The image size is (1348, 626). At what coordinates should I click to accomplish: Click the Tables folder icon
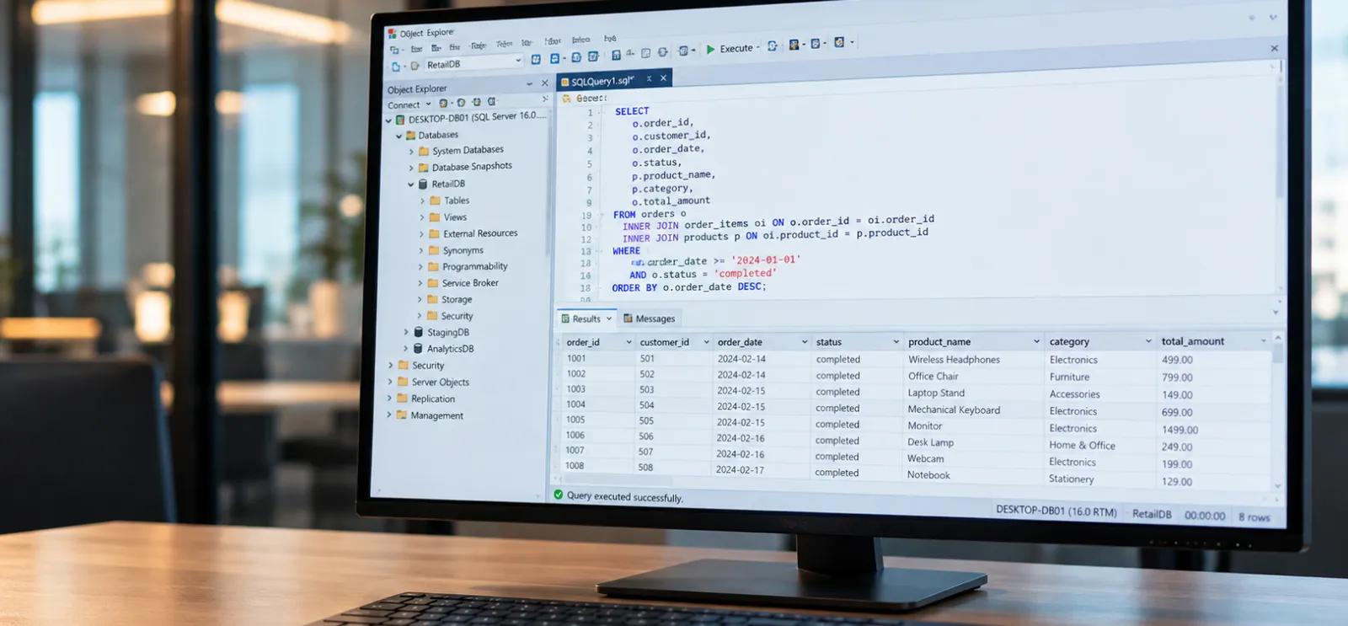(x=435, y=201)
